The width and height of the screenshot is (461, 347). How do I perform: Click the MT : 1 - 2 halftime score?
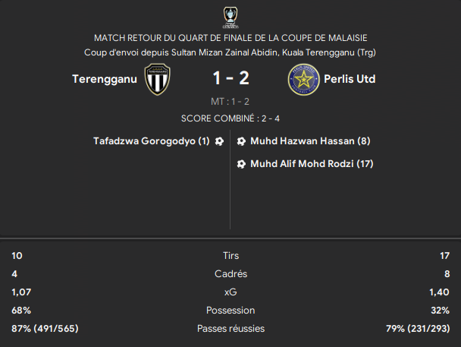pyautogui.click(x=230, y=102)
